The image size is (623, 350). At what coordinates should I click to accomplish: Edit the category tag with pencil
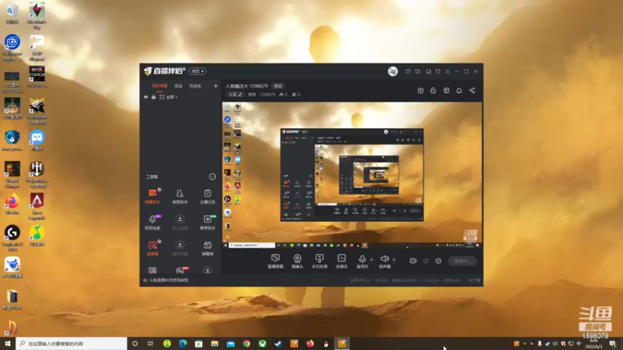[235, 94]
